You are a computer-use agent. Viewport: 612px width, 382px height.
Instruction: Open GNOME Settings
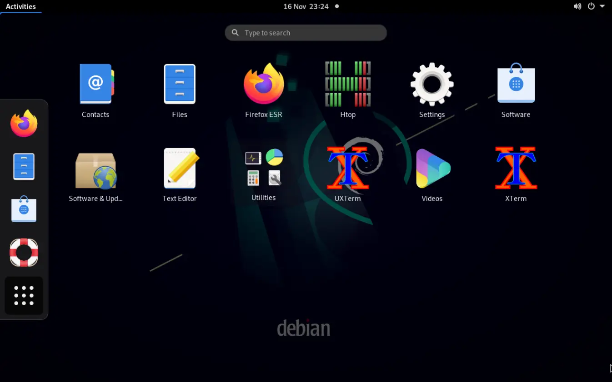click(431, 84)
